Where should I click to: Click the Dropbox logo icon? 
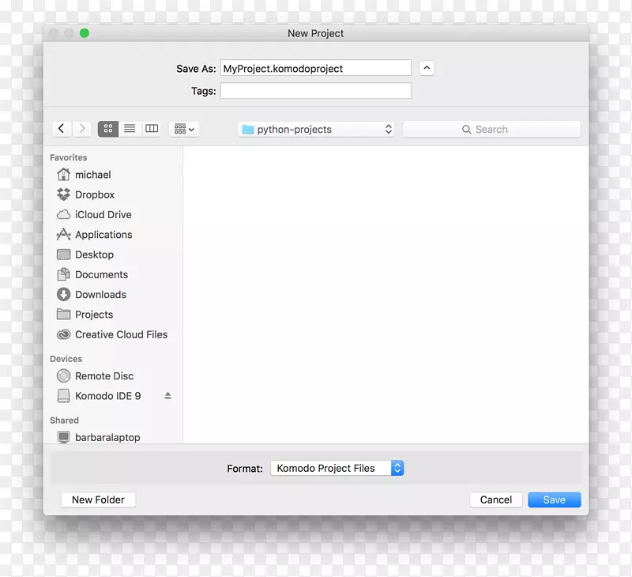coord(63,194)
